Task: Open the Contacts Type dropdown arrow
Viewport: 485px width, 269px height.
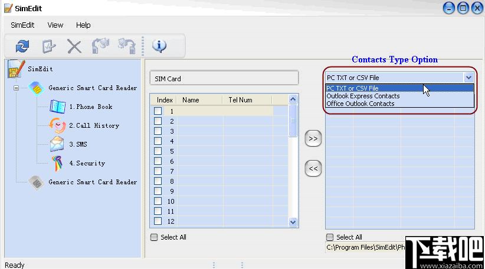Action: coord(468,78)
